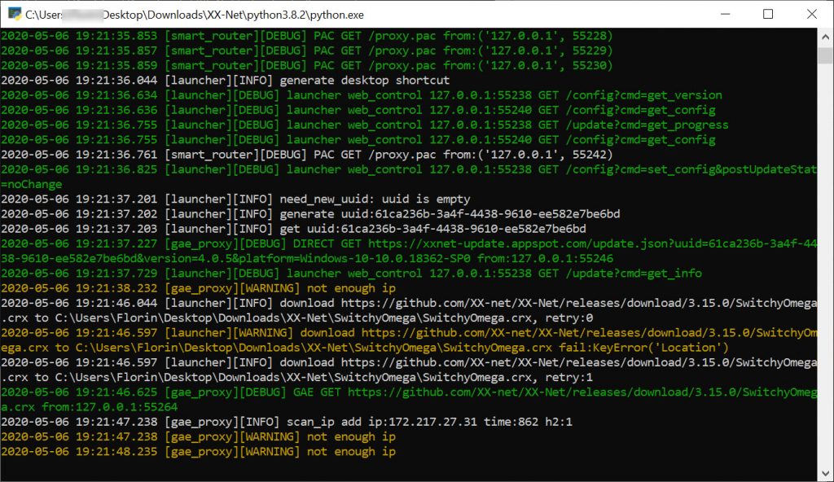The height and width of the screenshot is (482, 834).
Task: Click the xxnet-update.appspot.com update.json URL
Action: coord(592,243)
